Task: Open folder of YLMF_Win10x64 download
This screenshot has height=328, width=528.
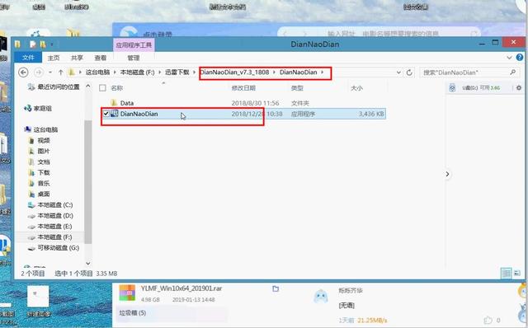Action: click(276, 288)
